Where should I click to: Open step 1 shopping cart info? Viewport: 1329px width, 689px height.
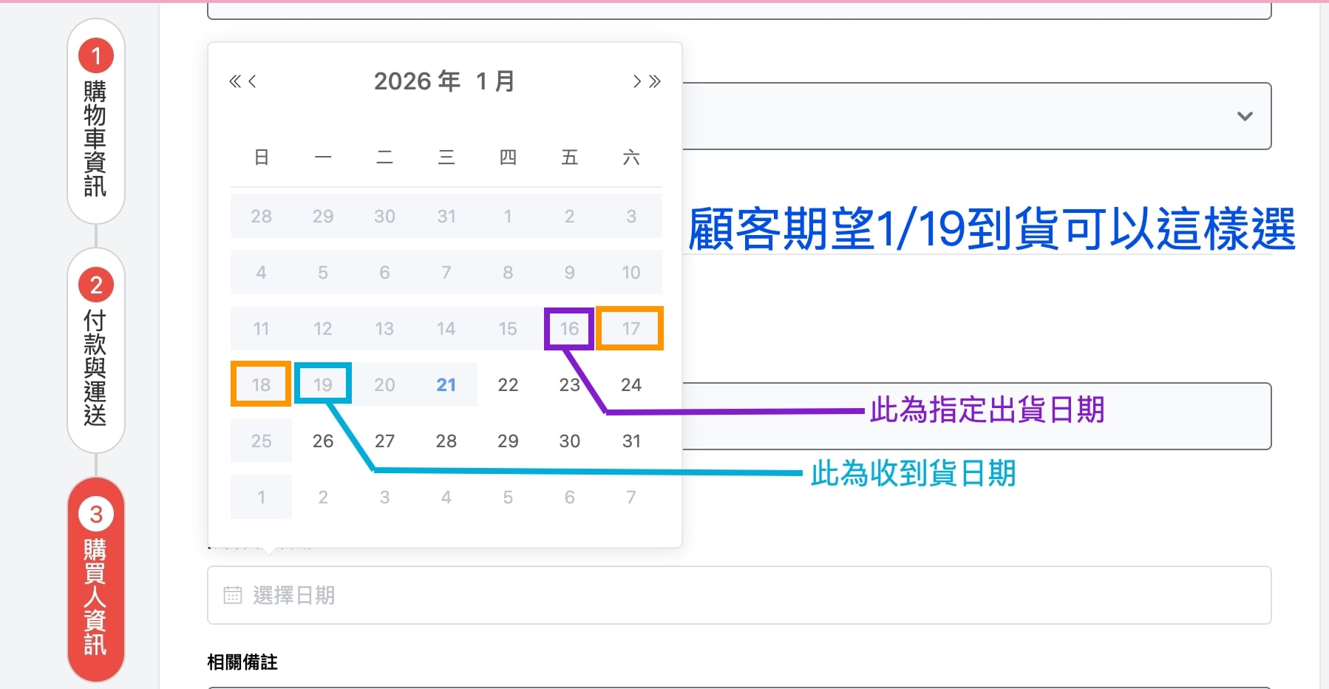coord(96,121)
